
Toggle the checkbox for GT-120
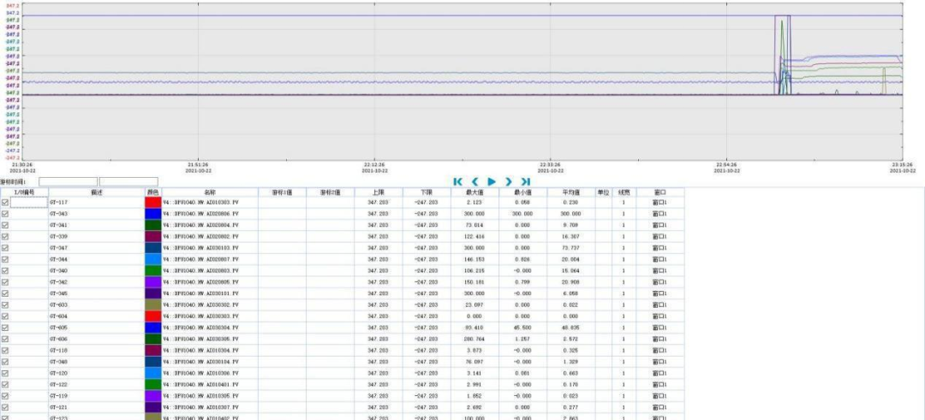[5, 373]
